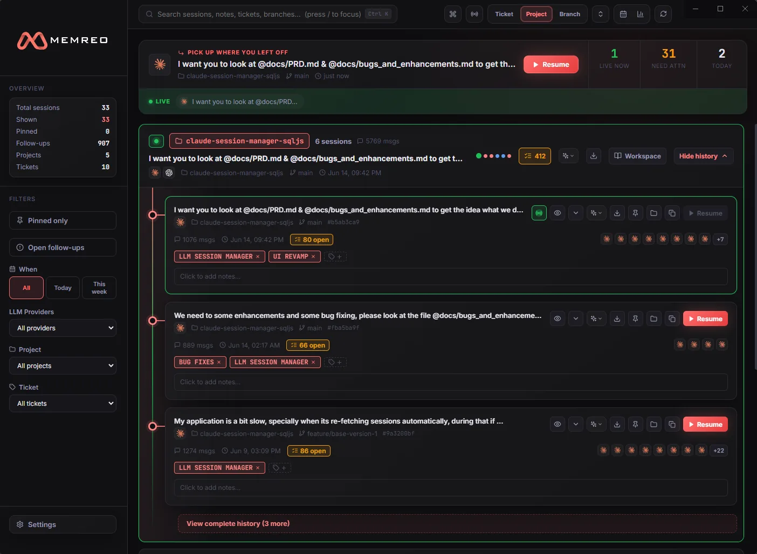Viewport: 757px width, 554px height.
Task: Open Settings
Action: (x=63, y=524)
